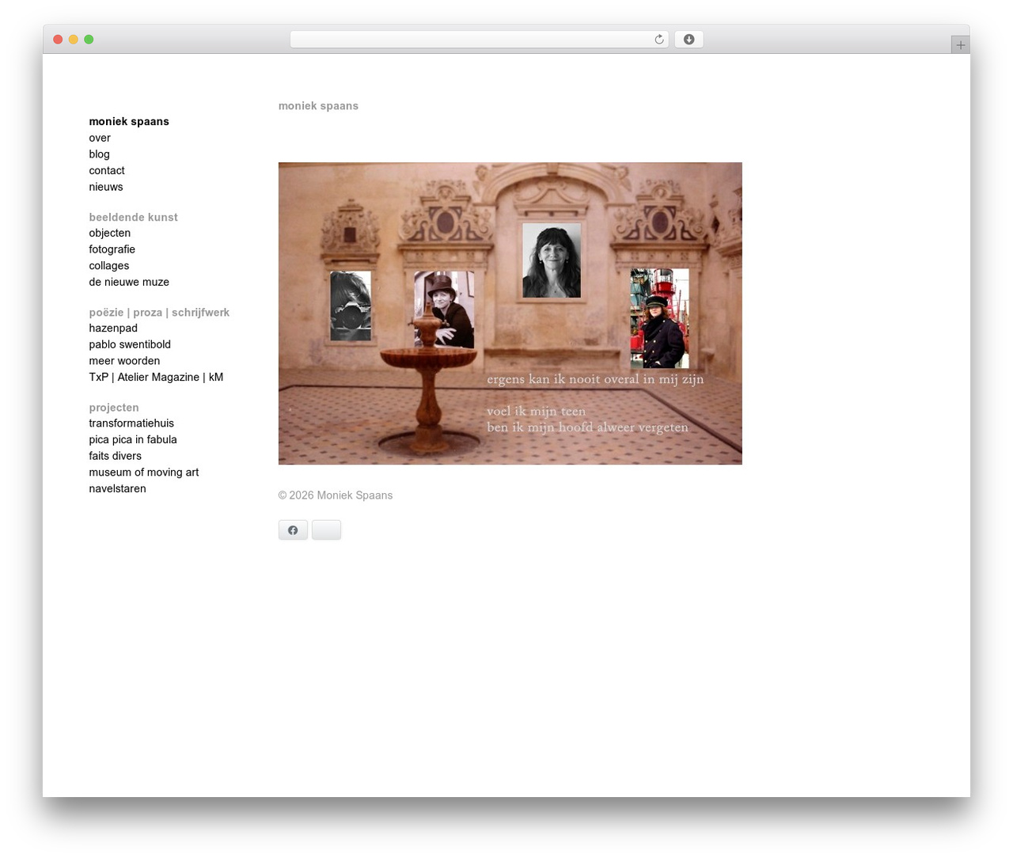Click the portrait photo of woman with dark hair
Viewport: 1013px width, 858px height.
coord(552,260)
